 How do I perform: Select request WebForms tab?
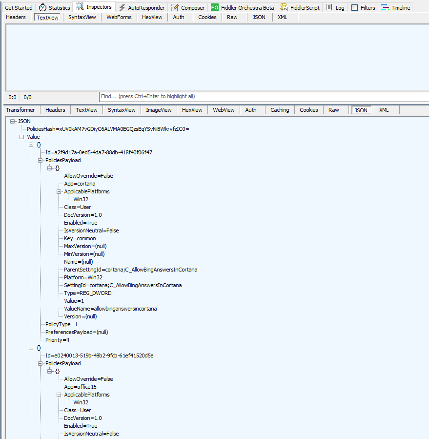click(119, 18)
